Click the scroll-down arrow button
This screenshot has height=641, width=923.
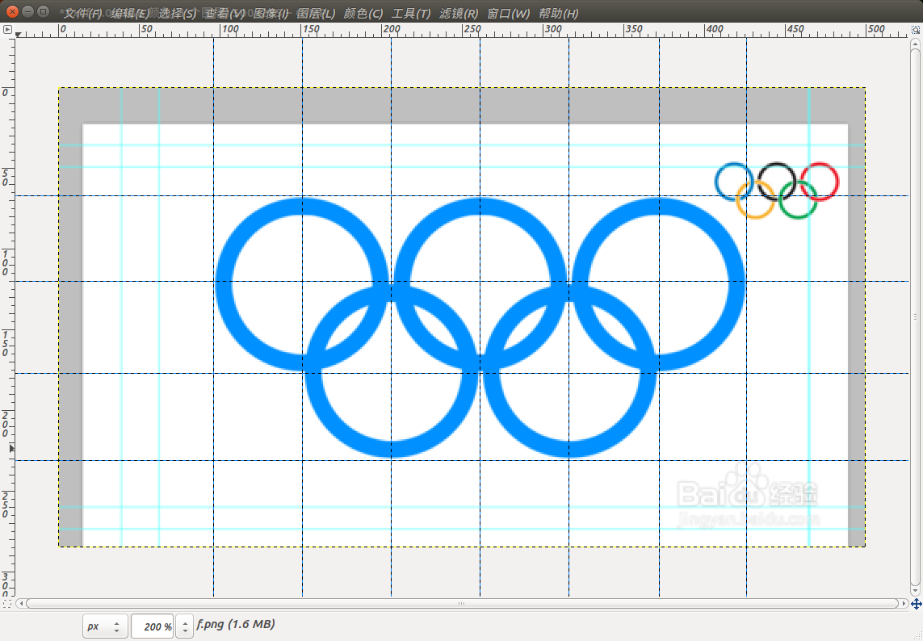[916, 590]
